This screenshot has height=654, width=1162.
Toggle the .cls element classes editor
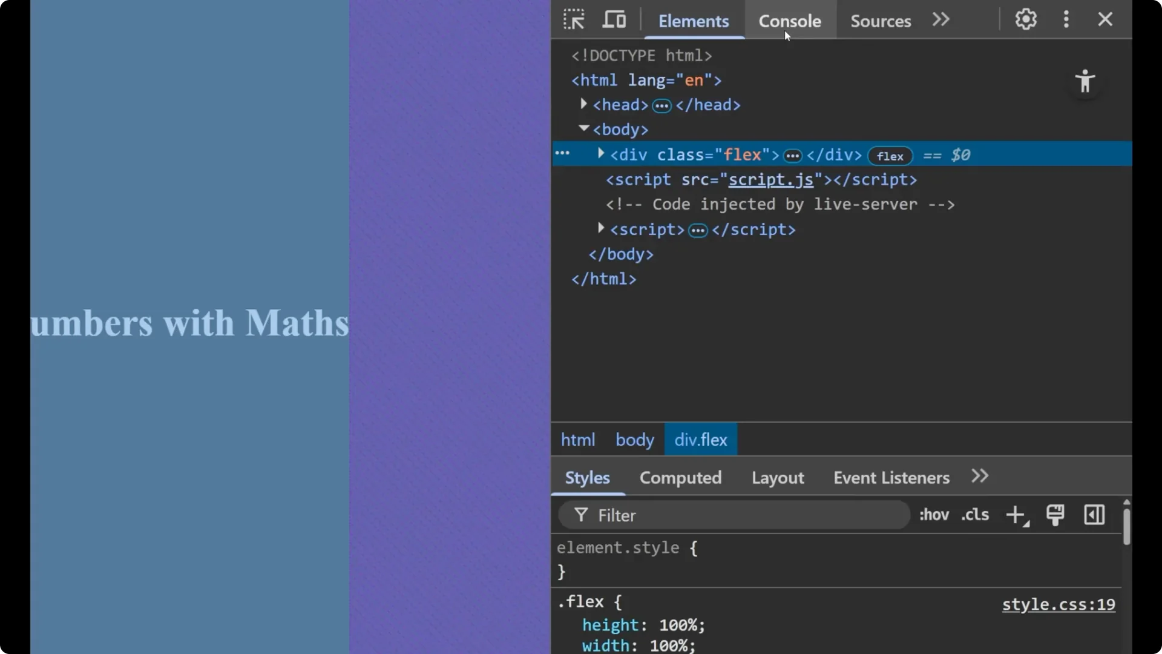point(974,515)
